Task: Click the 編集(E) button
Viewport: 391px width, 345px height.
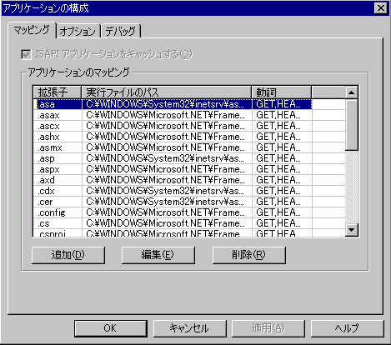Action: click(x=158, y=255)
